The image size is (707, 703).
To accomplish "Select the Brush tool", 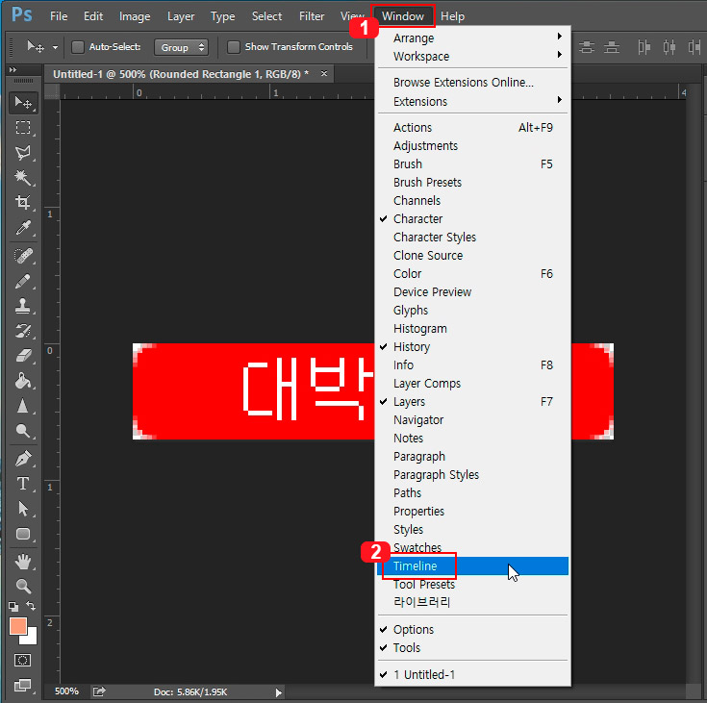I will pyautogui.click(x=23, y=282).
